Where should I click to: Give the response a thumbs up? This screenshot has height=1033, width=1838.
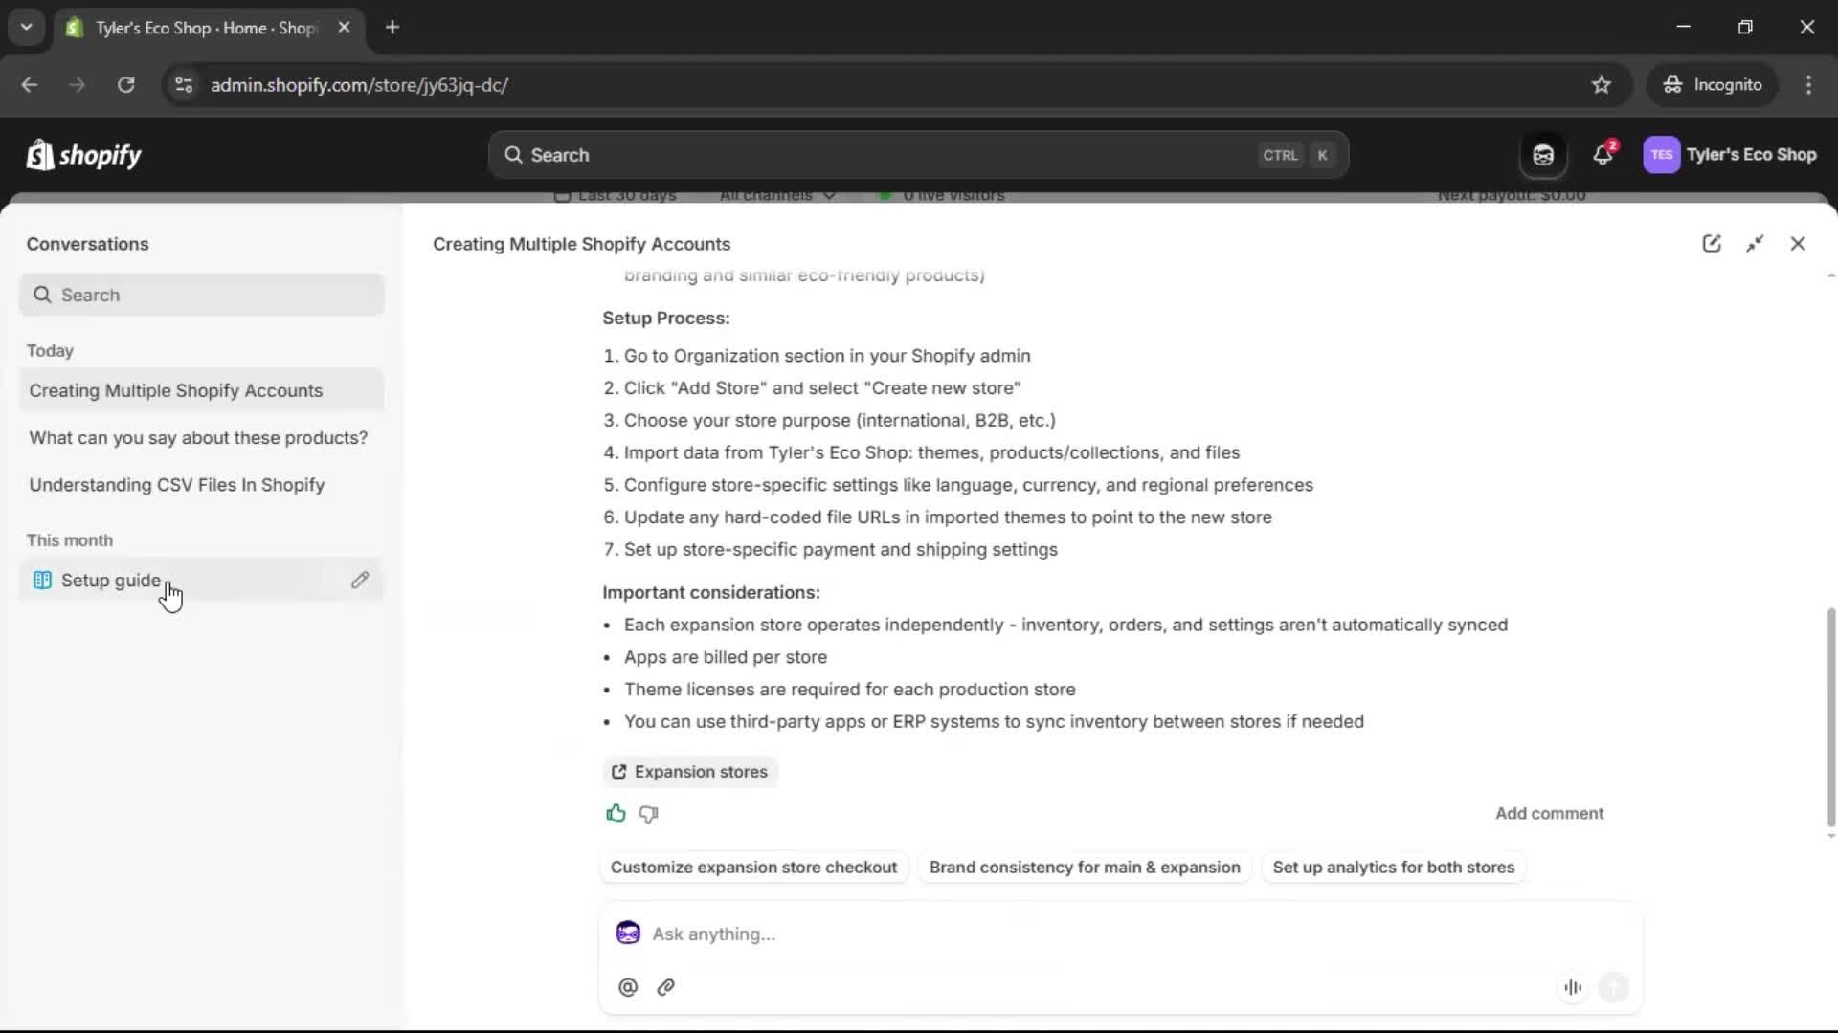tap(616, 813)
